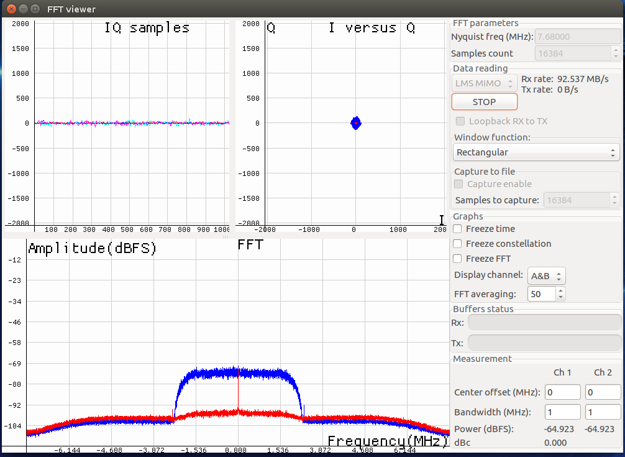Select the Ch 2 Bandwidth input

point(603,412)
